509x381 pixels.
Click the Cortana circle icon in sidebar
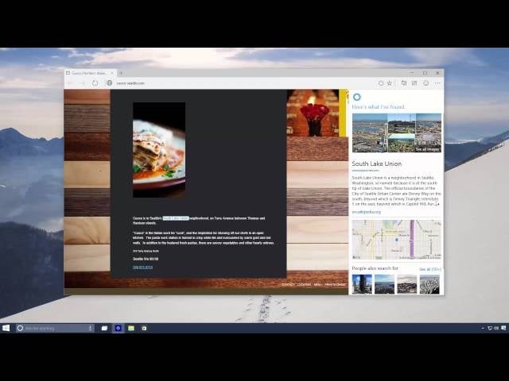click(356, 97)
